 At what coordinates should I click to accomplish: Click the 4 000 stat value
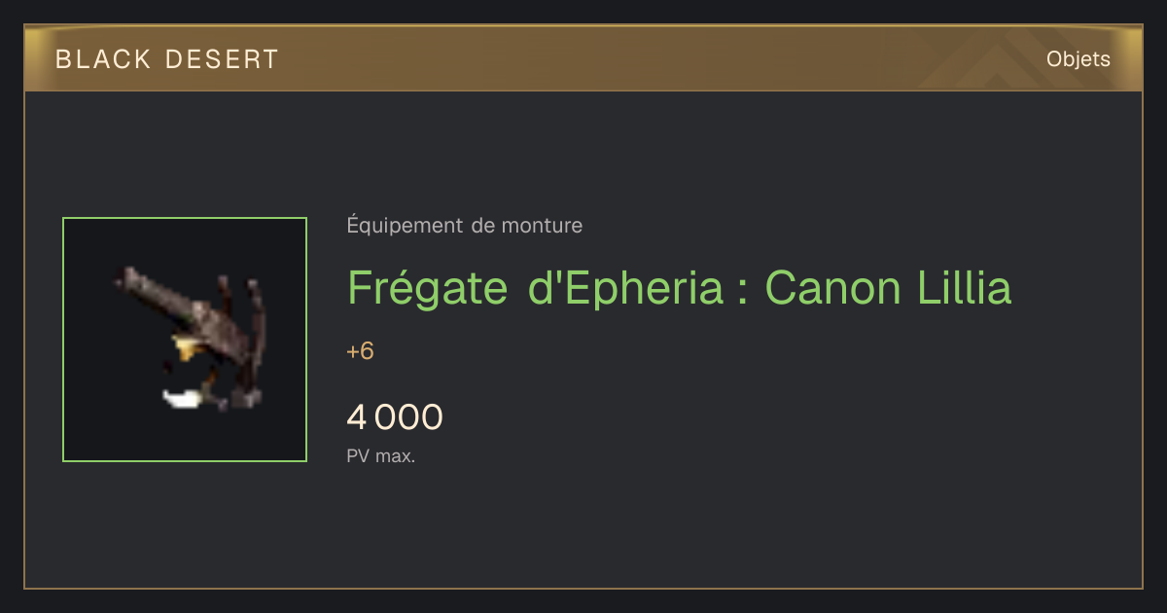(x=395, y=417)
